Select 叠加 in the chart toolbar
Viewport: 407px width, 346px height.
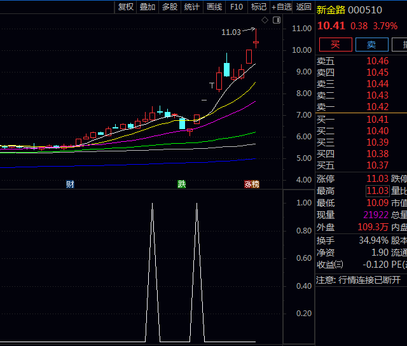point(148,7)
